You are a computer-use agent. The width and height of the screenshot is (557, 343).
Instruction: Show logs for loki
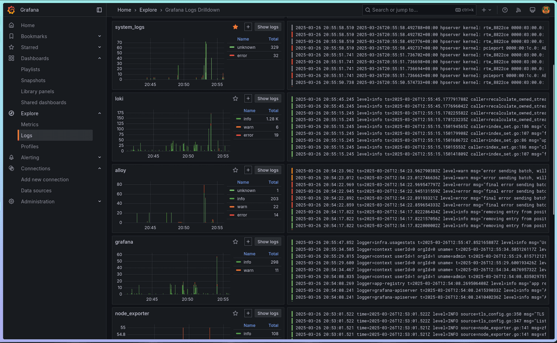pos(268,99)
